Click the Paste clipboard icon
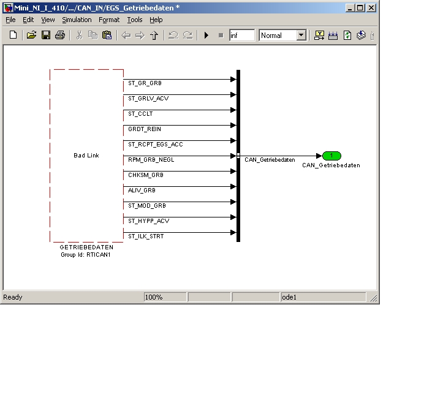The height and width of the screenshot is (408, 424). [107, 36]
